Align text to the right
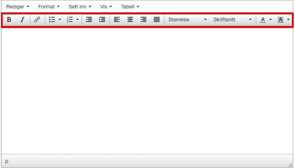Image resolution: width=295 pixels, height=168 pixels. (143, 19)
